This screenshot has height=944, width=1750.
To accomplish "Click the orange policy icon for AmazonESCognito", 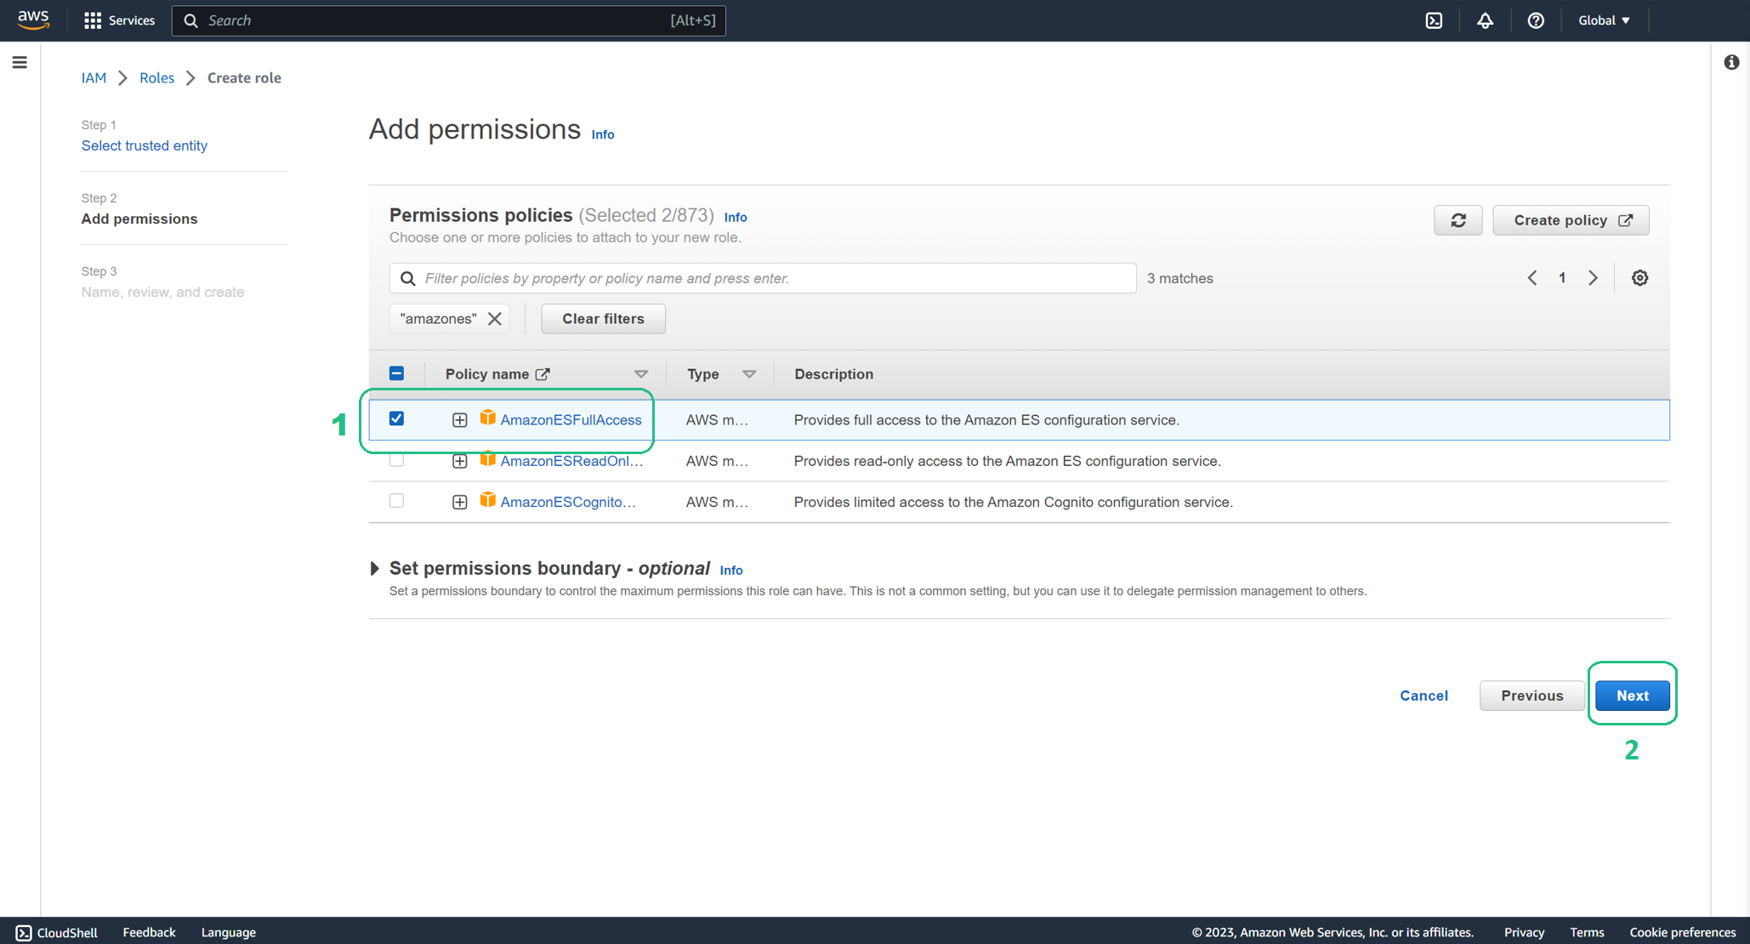I will click(487, 500).
